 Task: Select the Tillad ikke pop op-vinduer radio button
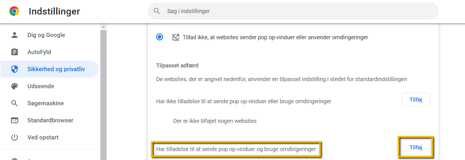(x=160, y=37)
